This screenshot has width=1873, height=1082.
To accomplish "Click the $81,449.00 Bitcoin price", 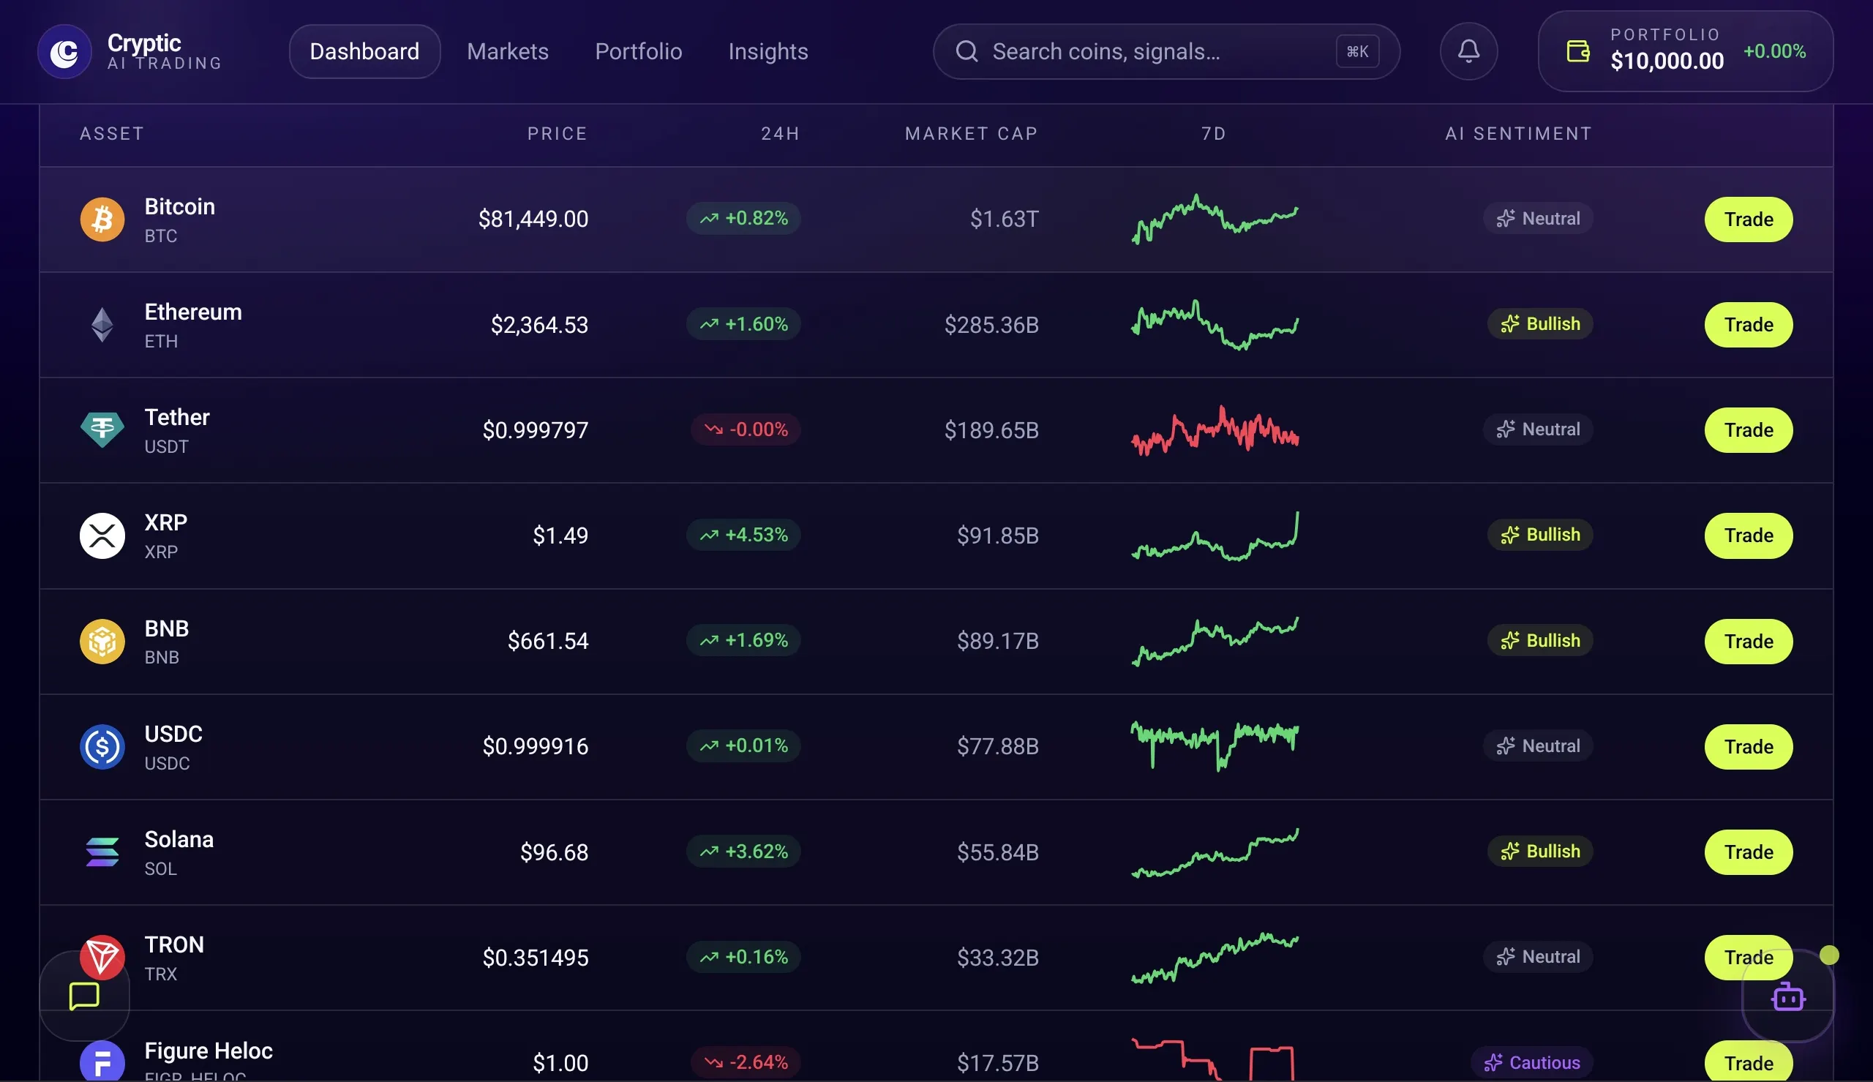I will pos(533,219).
